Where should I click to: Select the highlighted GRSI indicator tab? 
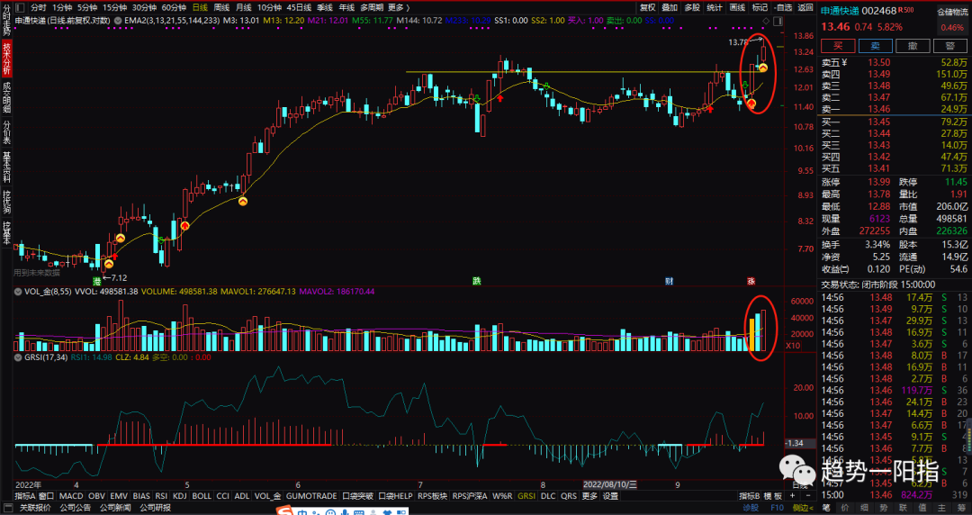point(526,496)
